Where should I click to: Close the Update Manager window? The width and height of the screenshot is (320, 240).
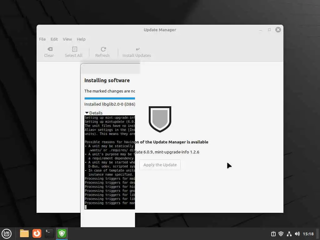click(x=278, y=30)
